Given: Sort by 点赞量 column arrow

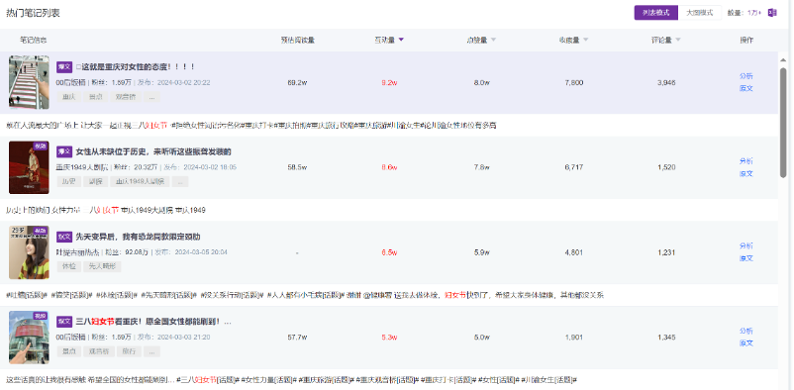Looking at the screenshot, I should [x=493, y=40].
